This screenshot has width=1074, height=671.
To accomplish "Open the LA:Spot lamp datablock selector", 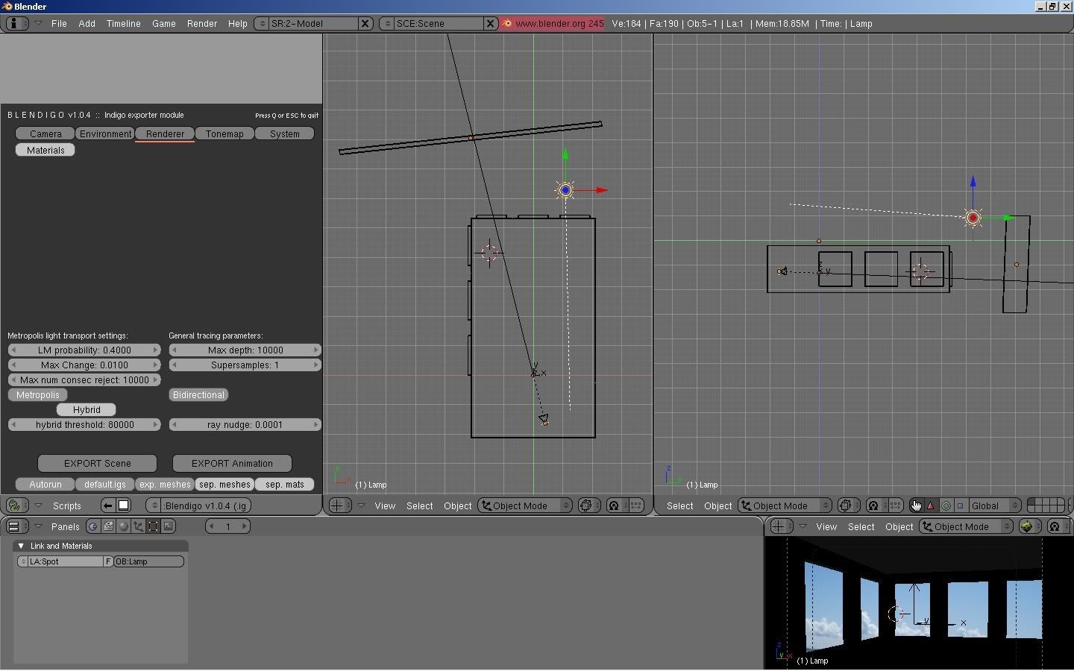I will pos(22,561).
